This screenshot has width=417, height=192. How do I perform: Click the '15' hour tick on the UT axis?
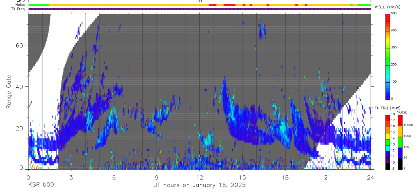(242, 177)
